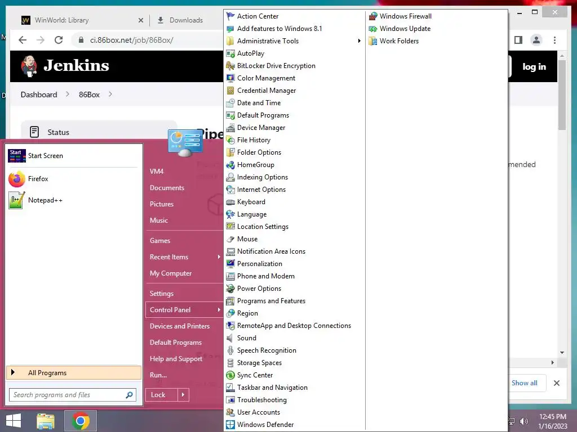577x432 pixels.
Task: Go back in Chrome
Action: [23, 40]
